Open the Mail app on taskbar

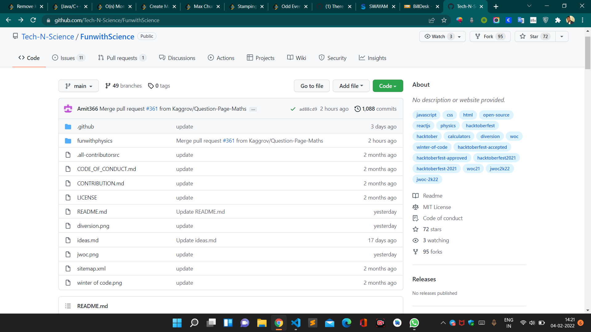[330, 323]
